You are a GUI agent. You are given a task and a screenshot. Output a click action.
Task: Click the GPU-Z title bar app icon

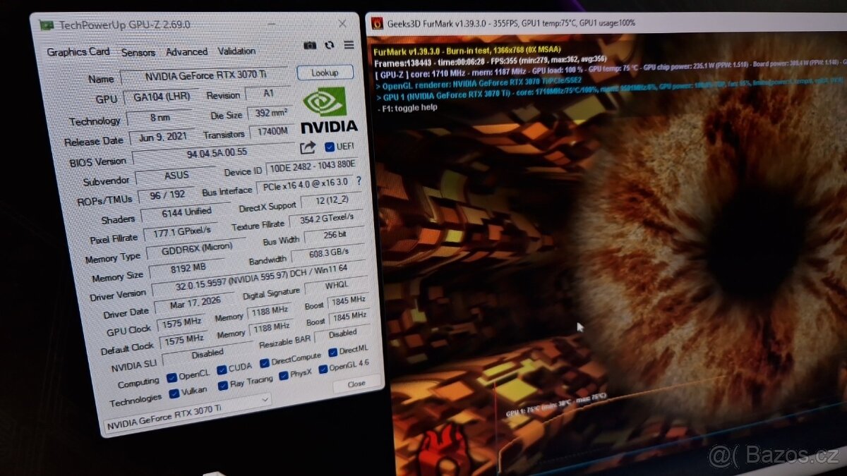47,25
